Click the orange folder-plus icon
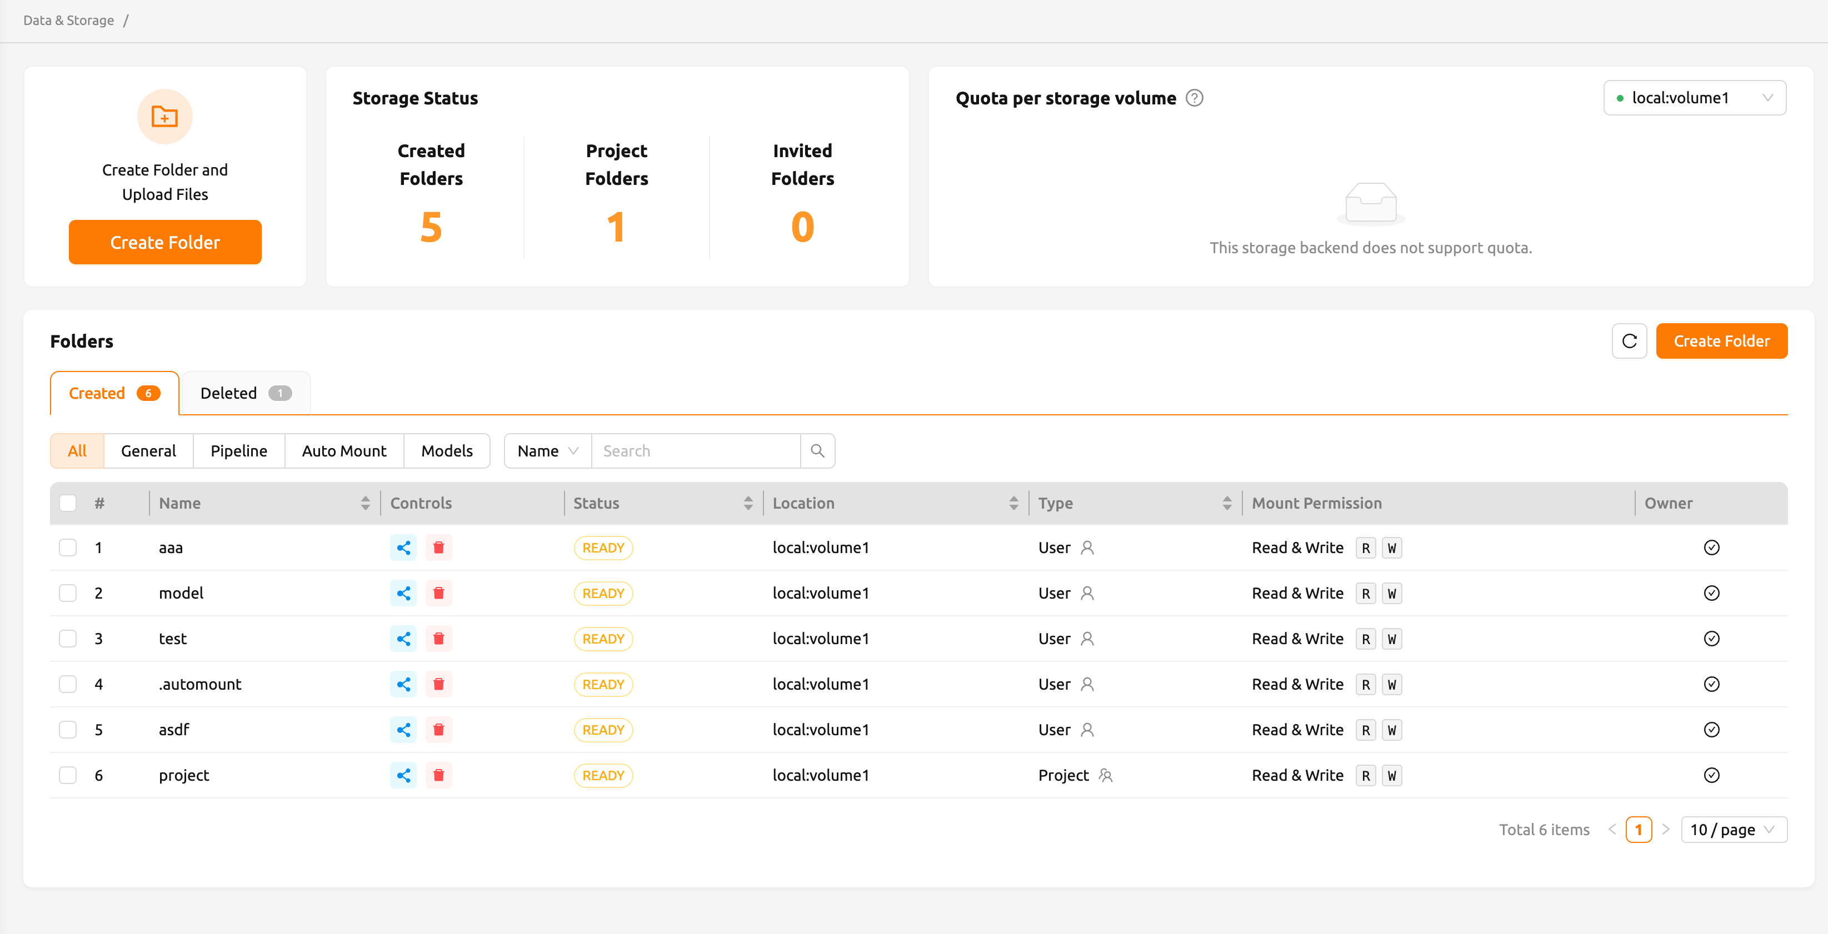 click(x=164, y=116)
